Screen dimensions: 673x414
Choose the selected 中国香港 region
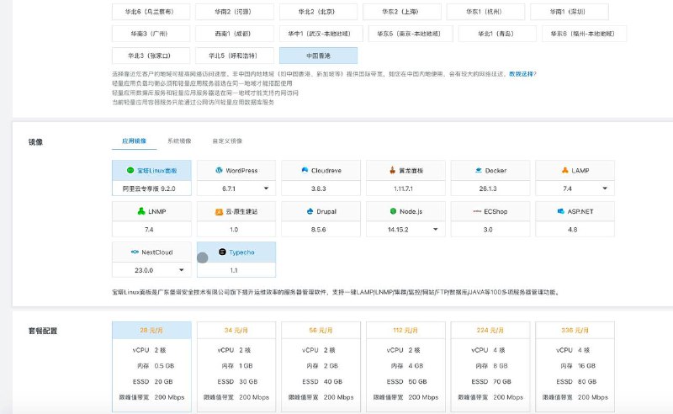point(318,56)
